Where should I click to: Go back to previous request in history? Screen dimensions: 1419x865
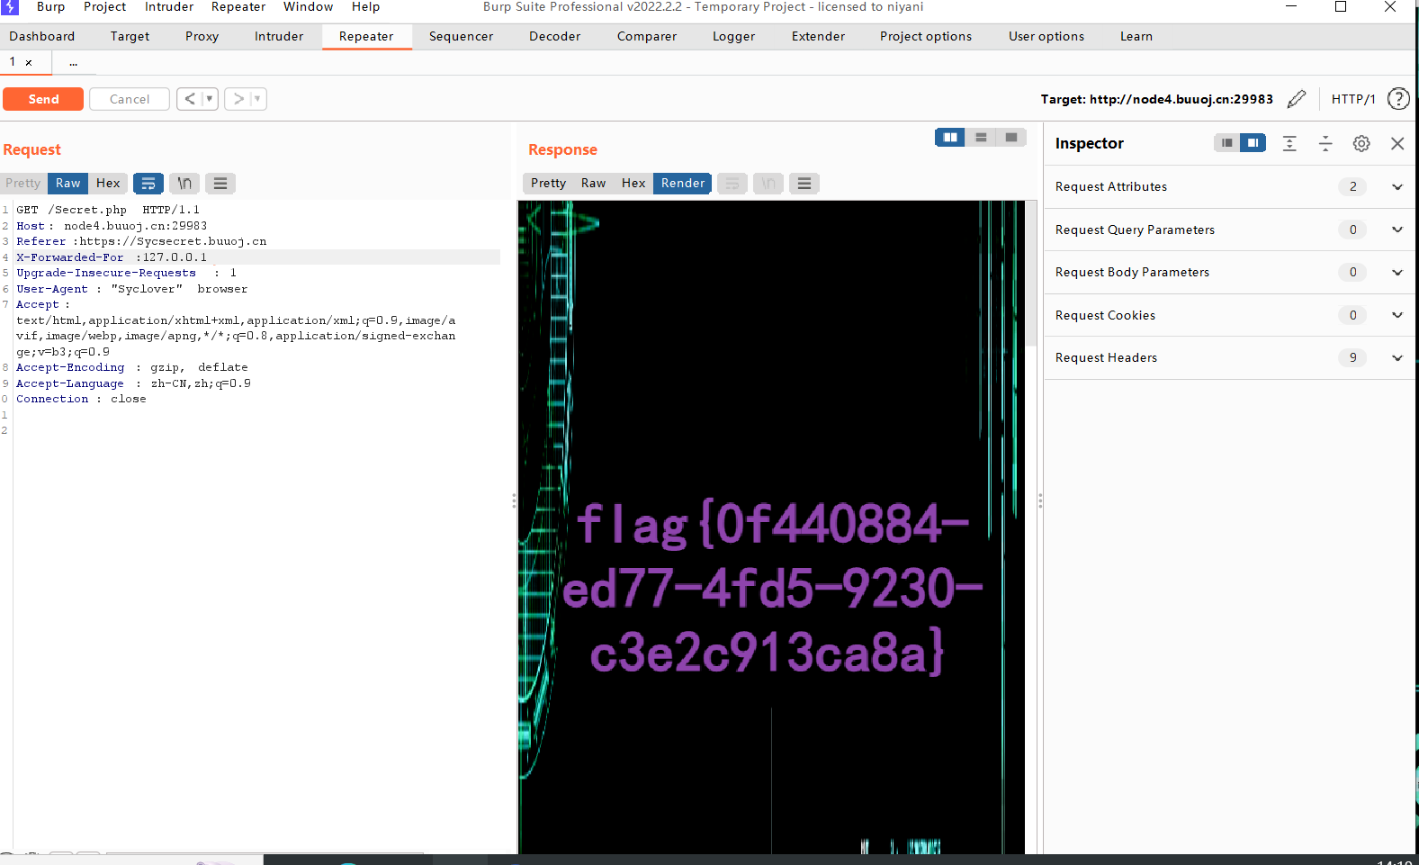190,99
